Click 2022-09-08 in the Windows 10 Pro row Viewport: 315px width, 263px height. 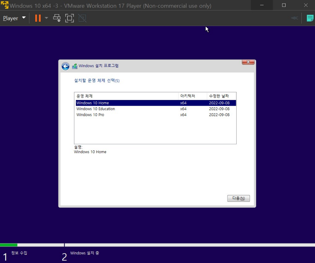pyautogui.click(x=219, y=115)
